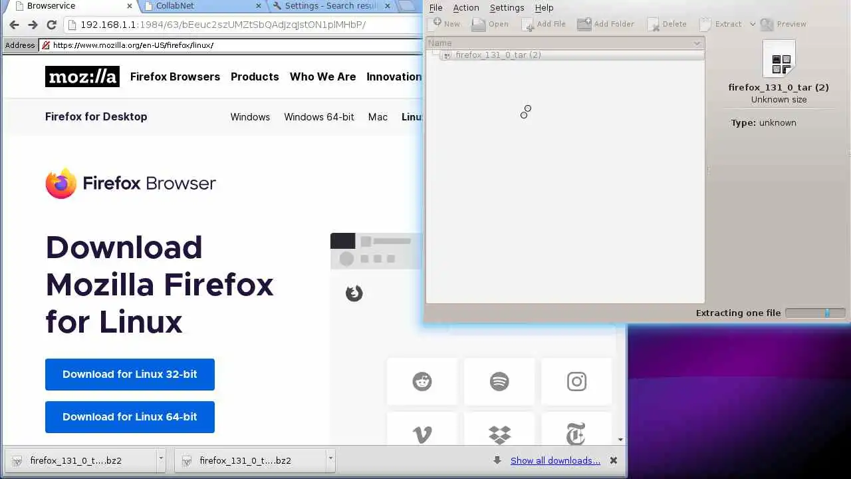Screen dimensions: 851x479
Task: Go forward with the browser forward arrow
Action: pyautogui.click(x=33, y=25)
